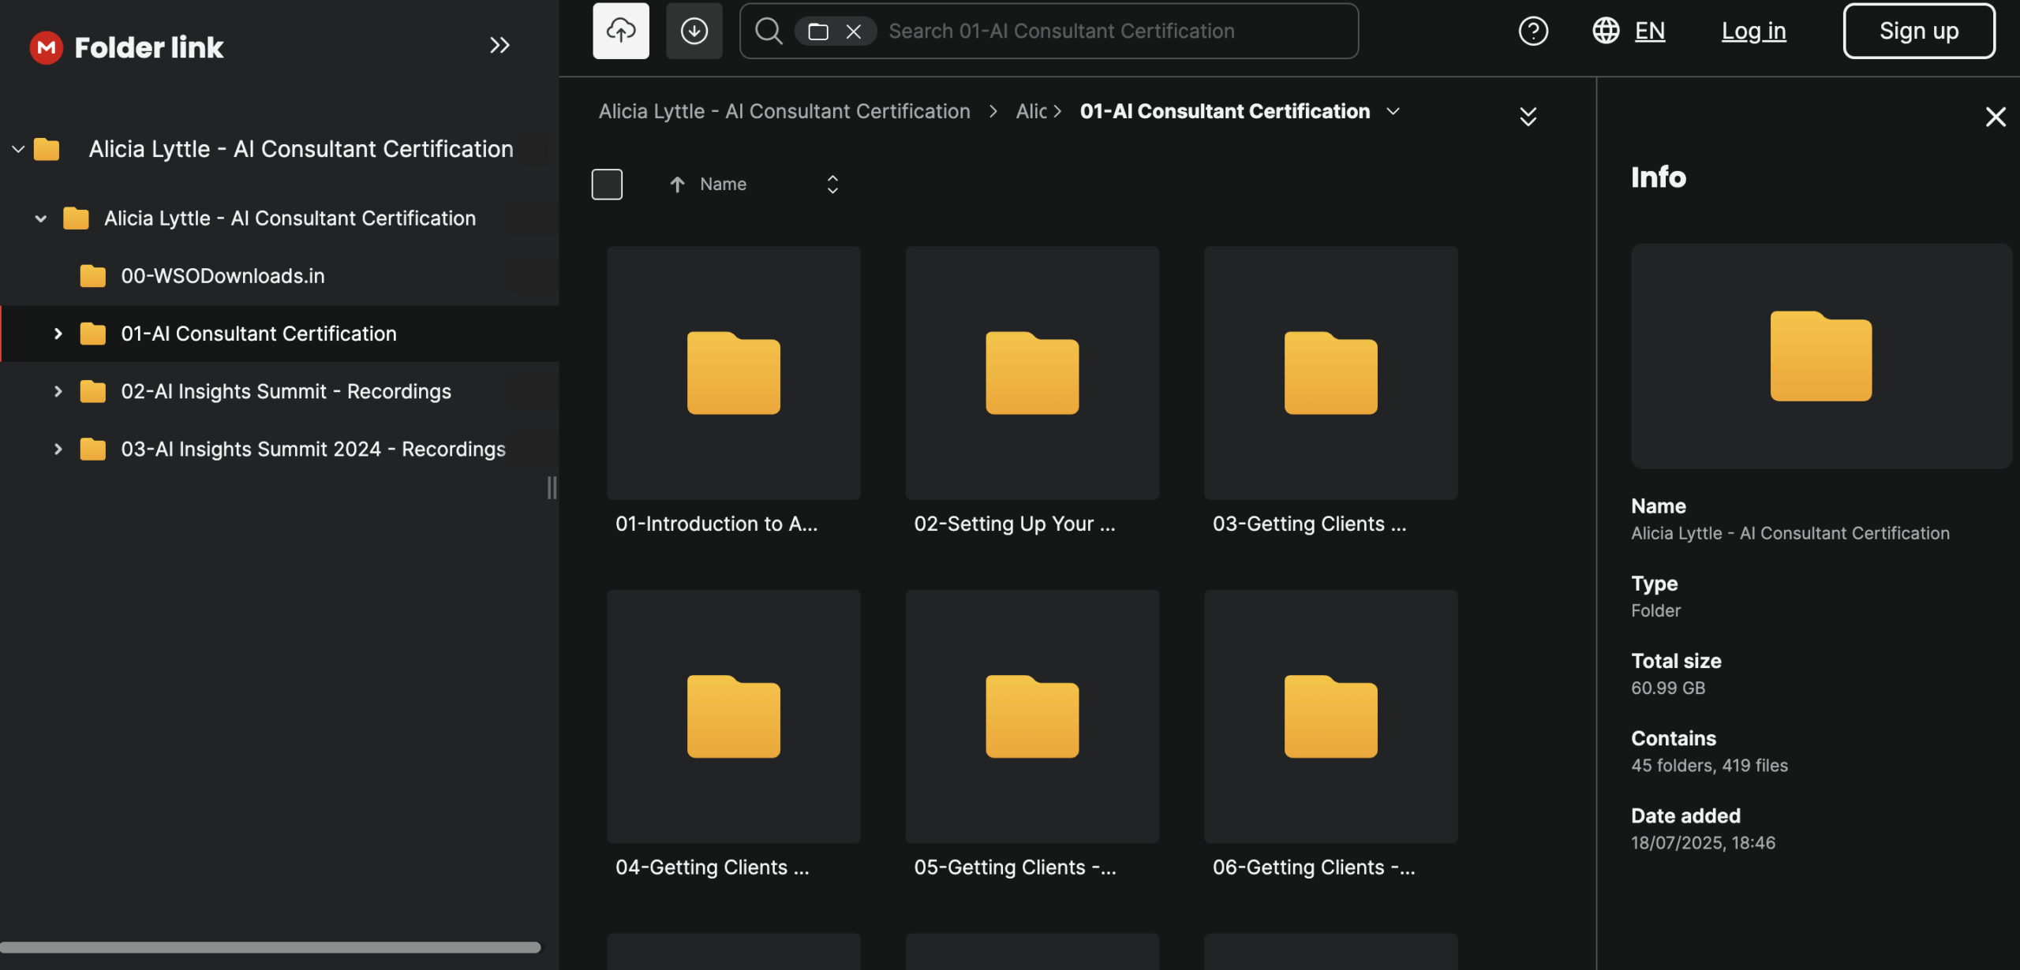Remove the folder filter in search
The height and width of the screenshot is (970, 2020).
853,32
